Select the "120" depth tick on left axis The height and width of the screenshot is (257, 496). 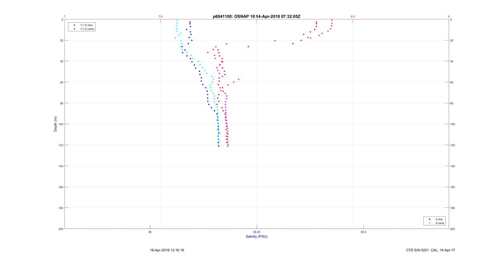pos(61,145)
